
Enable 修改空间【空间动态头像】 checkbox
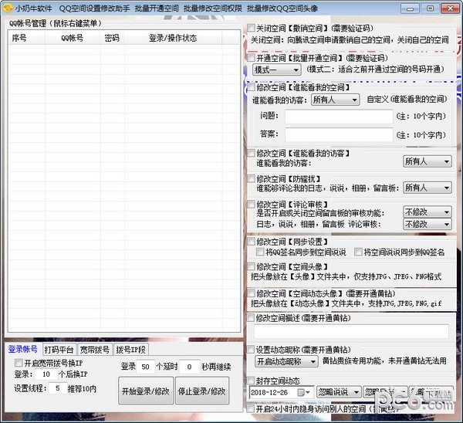[x=251, y=293]
